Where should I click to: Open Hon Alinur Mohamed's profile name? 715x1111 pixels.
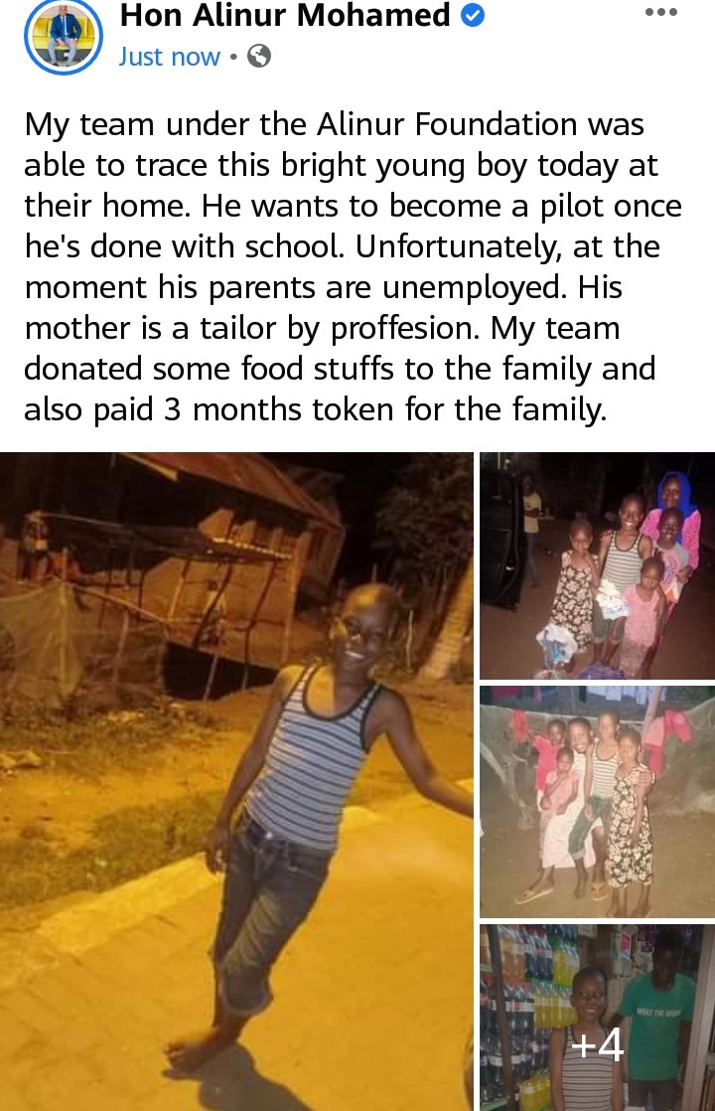(x=285, y=16)
